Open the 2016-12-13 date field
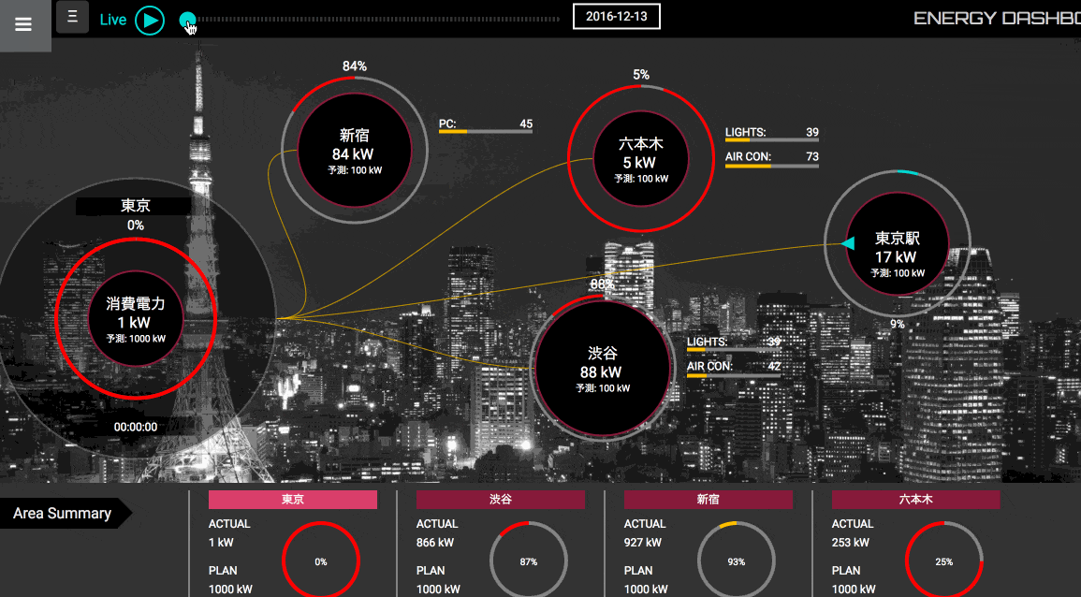 pos(617,17)
